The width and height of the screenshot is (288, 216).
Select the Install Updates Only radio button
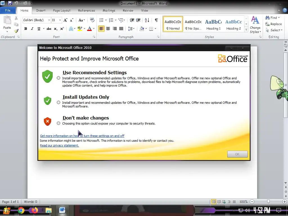point(58,102)
